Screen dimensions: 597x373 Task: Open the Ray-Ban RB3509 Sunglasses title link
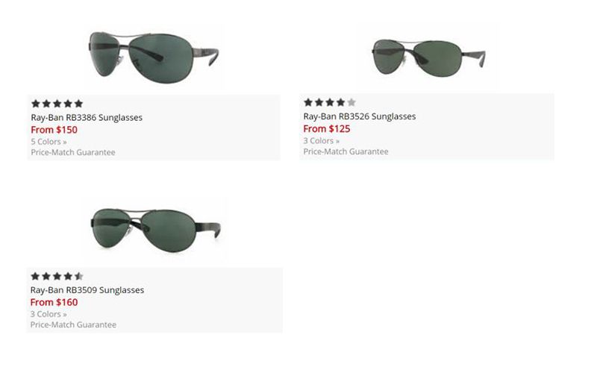pyautogui.click(x=87, y=290)
